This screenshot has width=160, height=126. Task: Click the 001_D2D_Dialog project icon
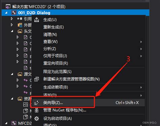(x=14, y=13)
